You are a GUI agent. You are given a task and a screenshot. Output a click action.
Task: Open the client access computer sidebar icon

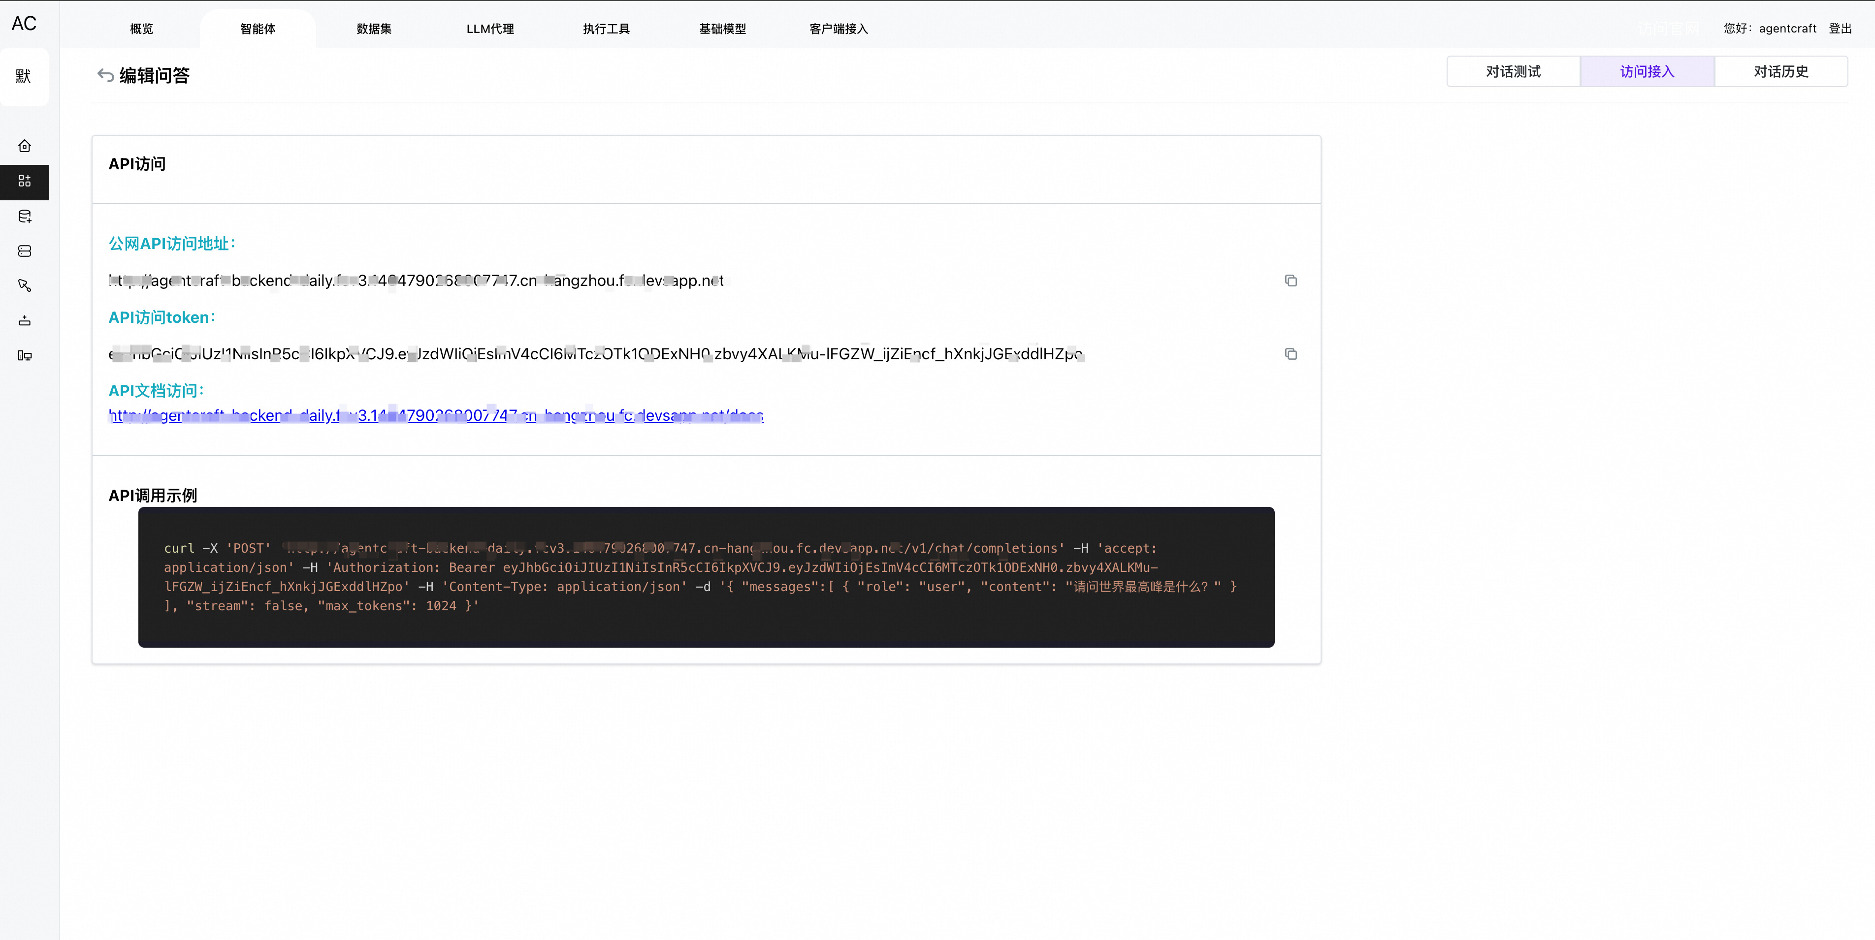(x=25, y=356)
